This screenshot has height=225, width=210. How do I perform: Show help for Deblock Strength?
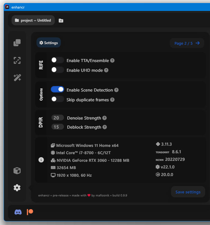pyautogui.click(x=105, y=127)
